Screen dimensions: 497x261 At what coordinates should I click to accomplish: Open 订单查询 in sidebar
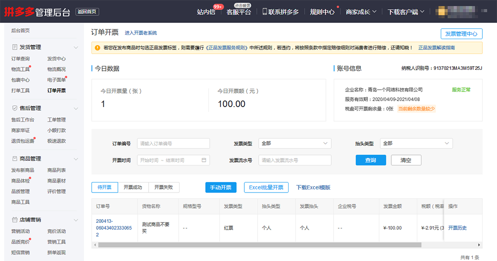pyautogui.click(x=20, y=59)
